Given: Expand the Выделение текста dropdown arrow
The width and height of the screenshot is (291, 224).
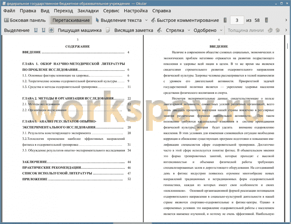Looking at the screenshot, I should pos(146,20).
